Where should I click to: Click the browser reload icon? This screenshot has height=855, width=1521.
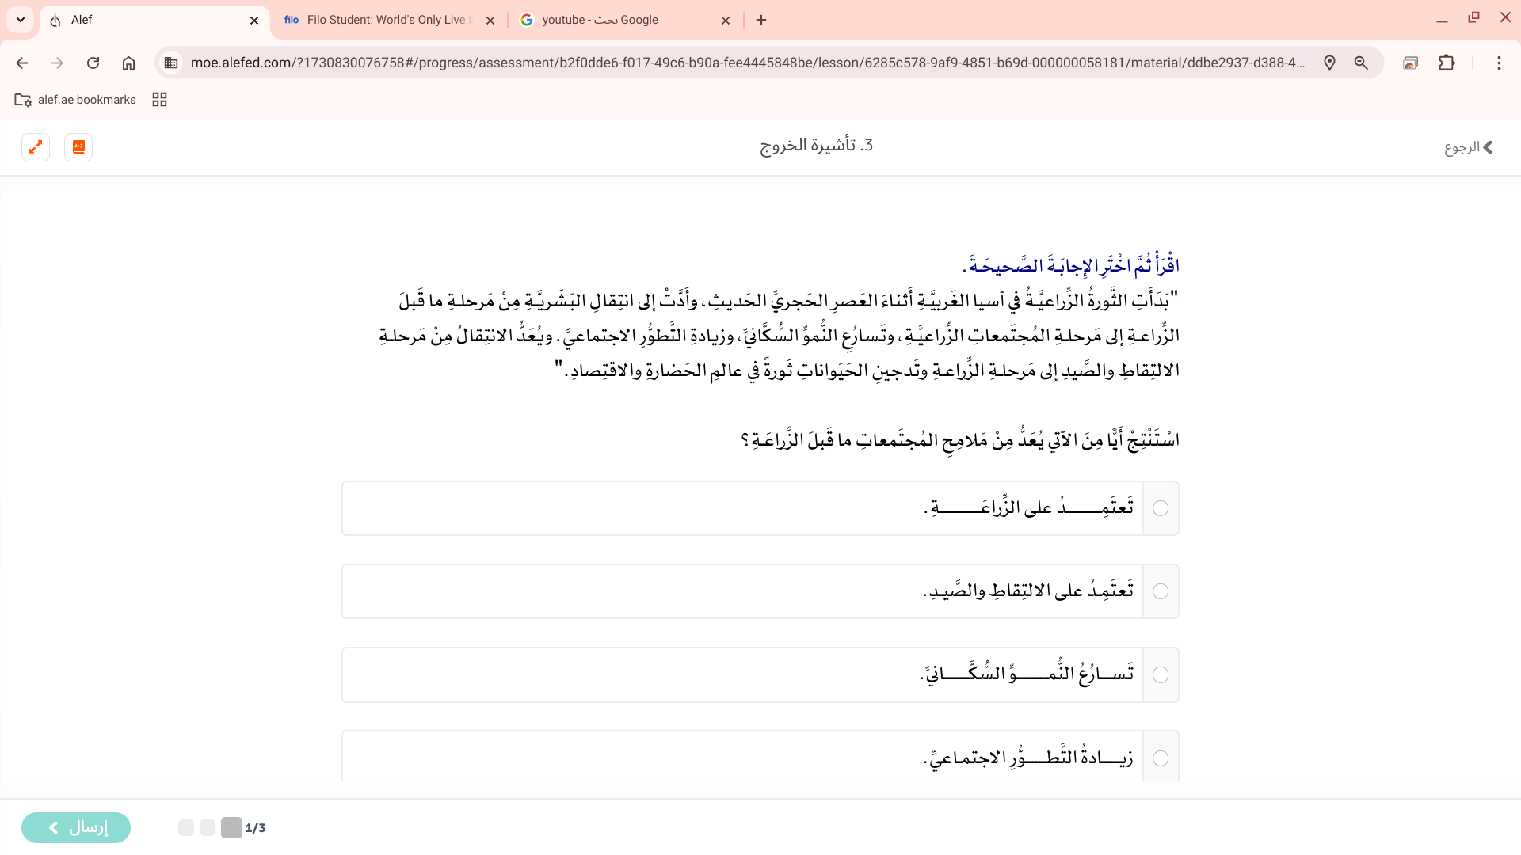[x=93, y=63]
